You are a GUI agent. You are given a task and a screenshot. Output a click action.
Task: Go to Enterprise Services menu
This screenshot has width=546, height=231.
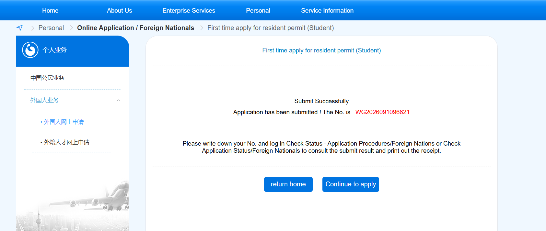(189, 10)
